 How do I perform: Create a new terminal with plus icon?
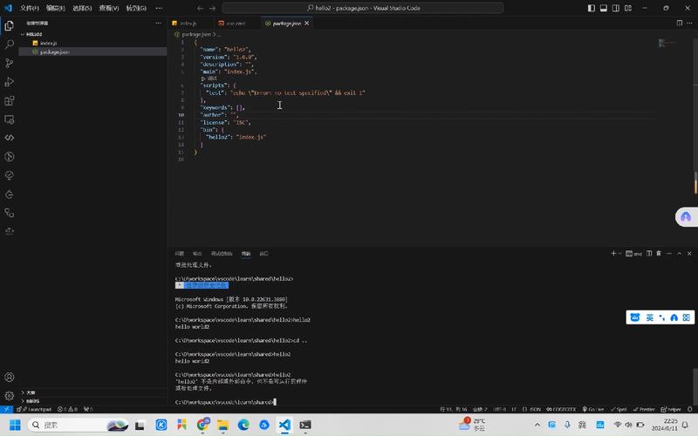613,253
